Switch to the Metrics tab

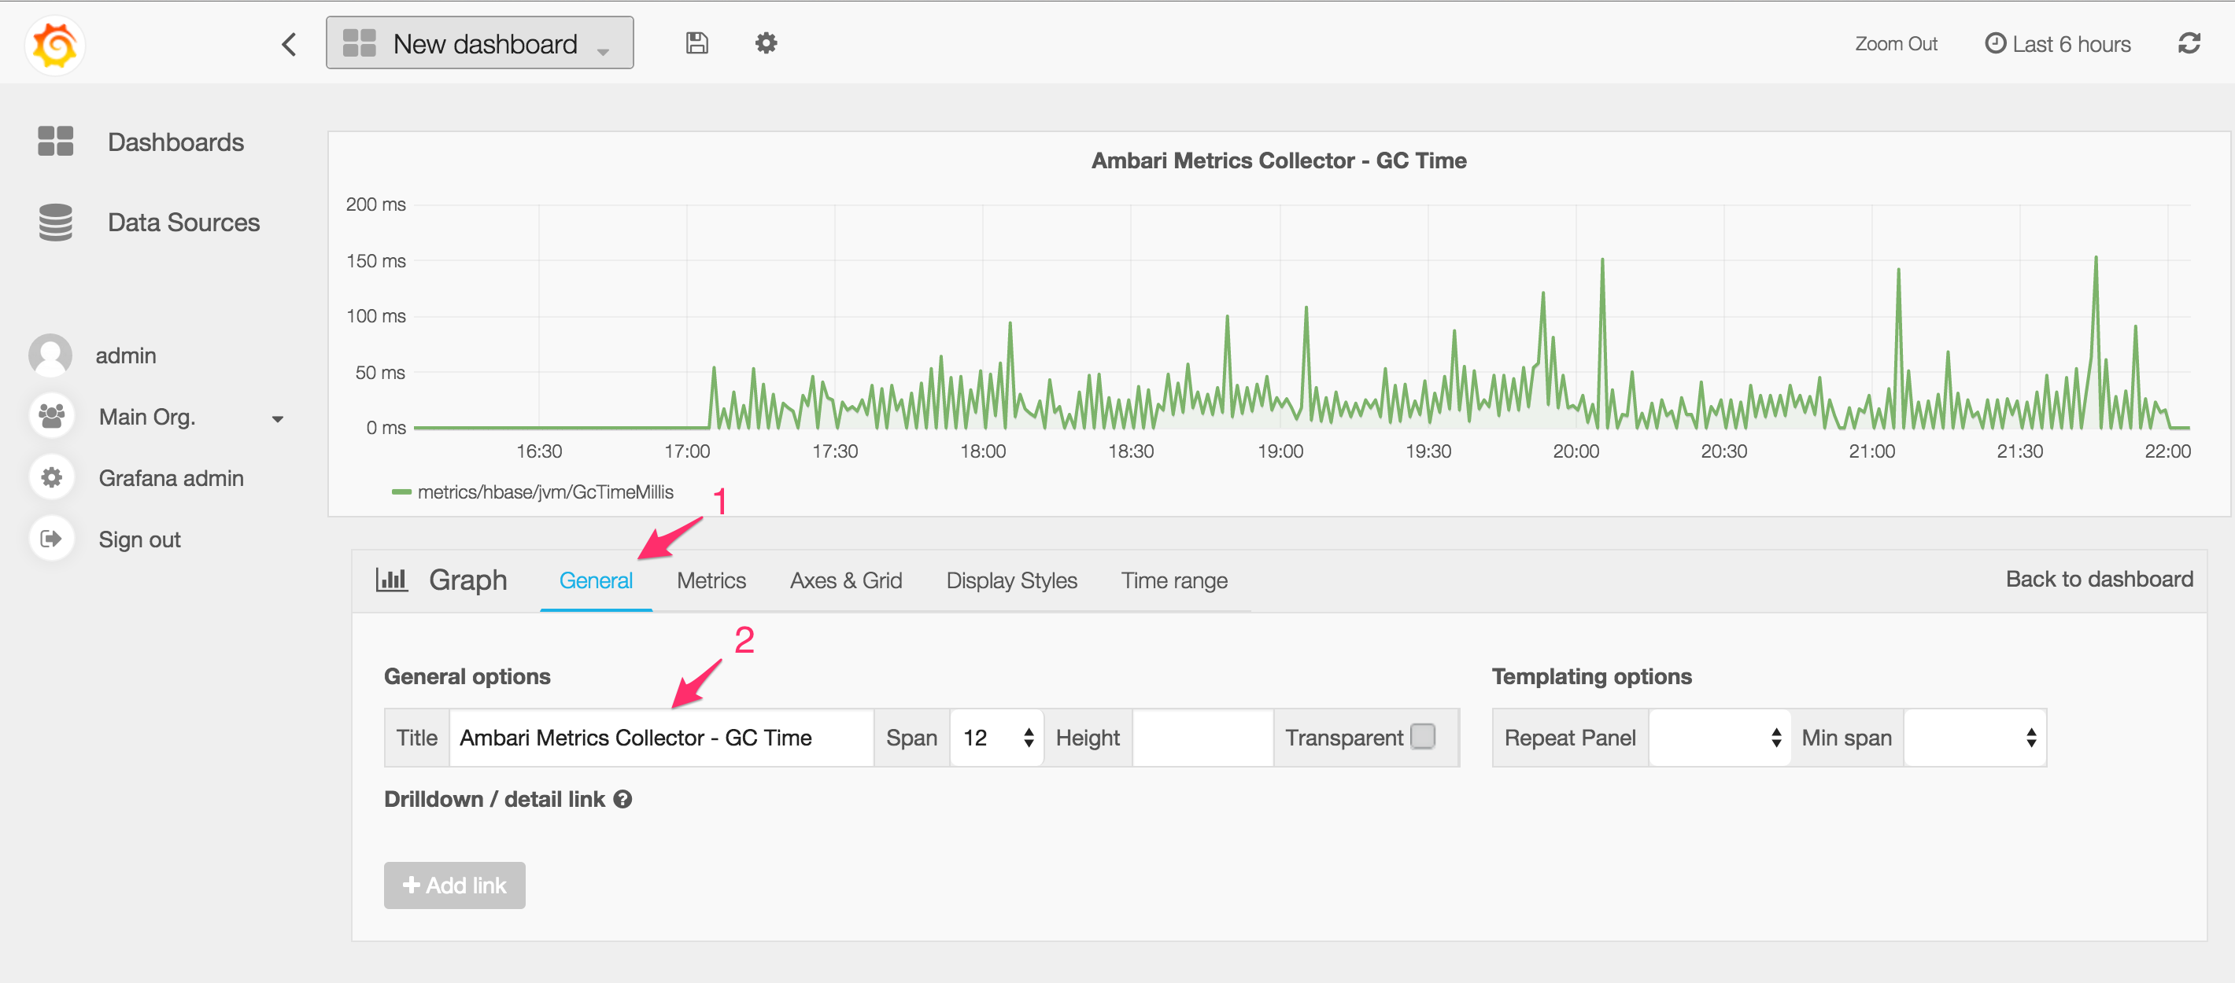[711, 580]
